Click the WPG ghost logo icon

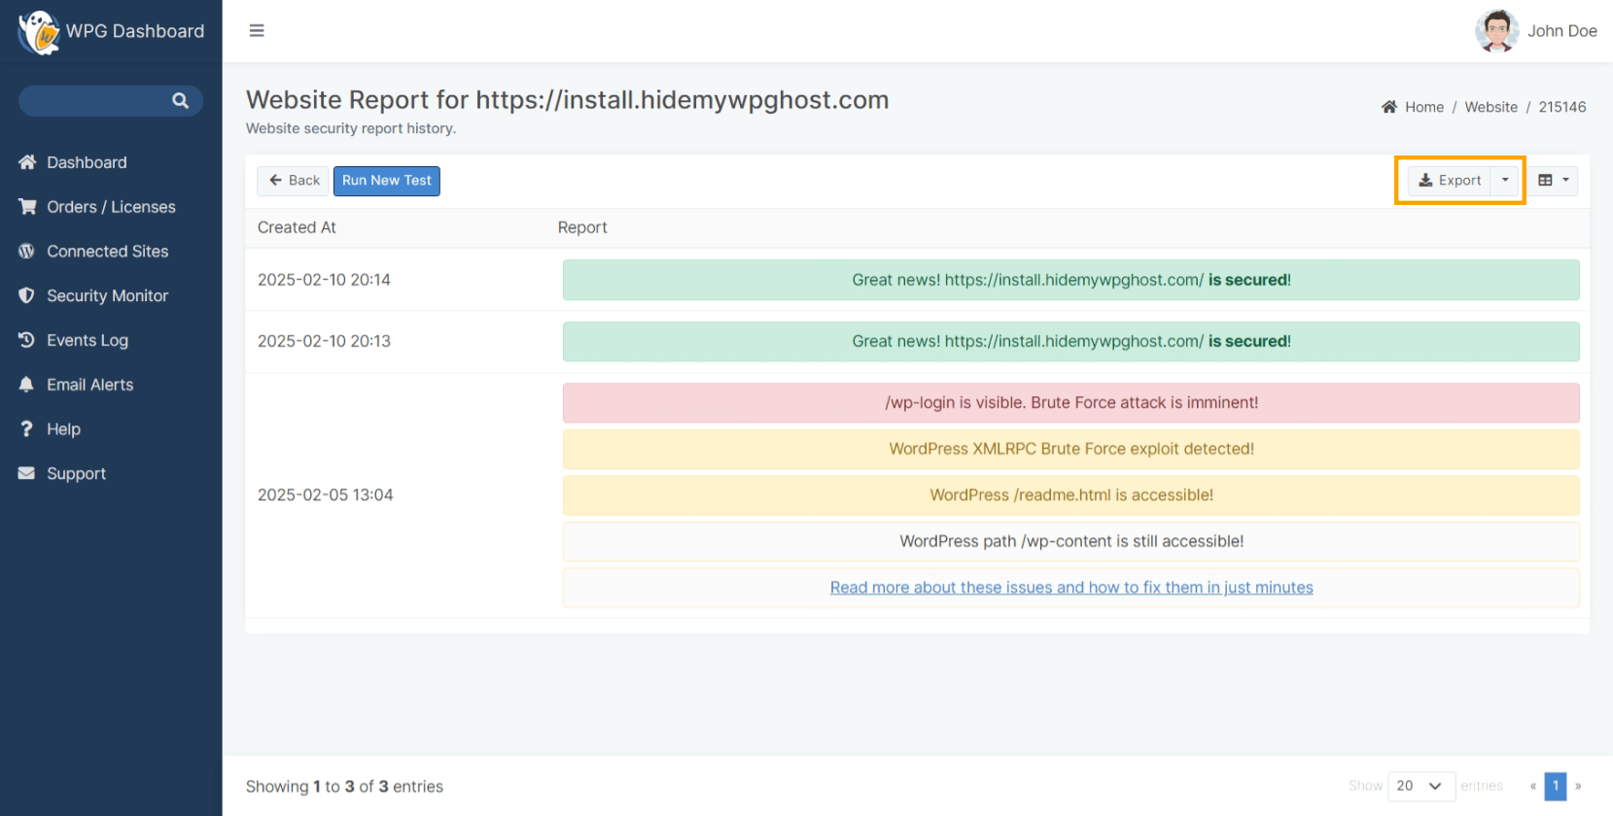point(39,32)
